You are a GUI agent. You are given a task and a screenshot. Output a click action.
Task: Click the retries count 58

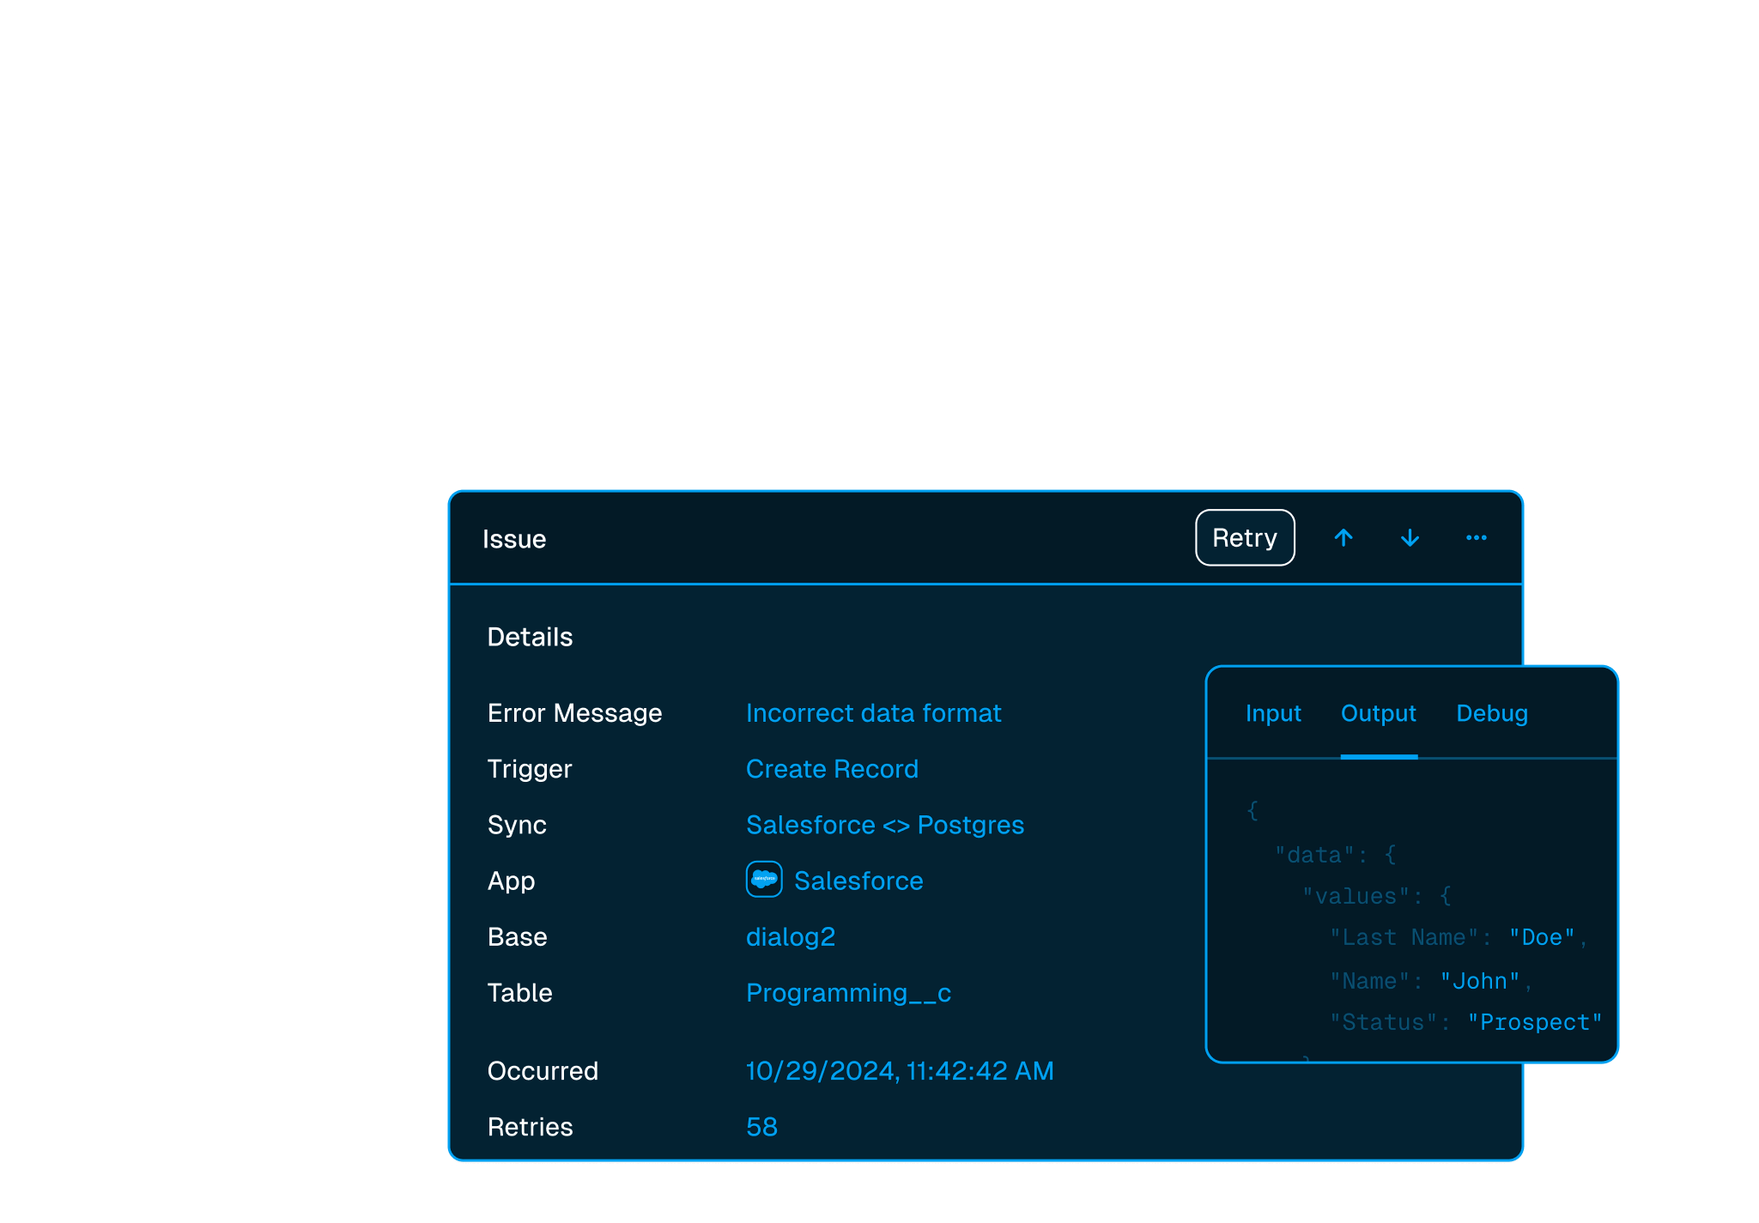[761, 1127]
